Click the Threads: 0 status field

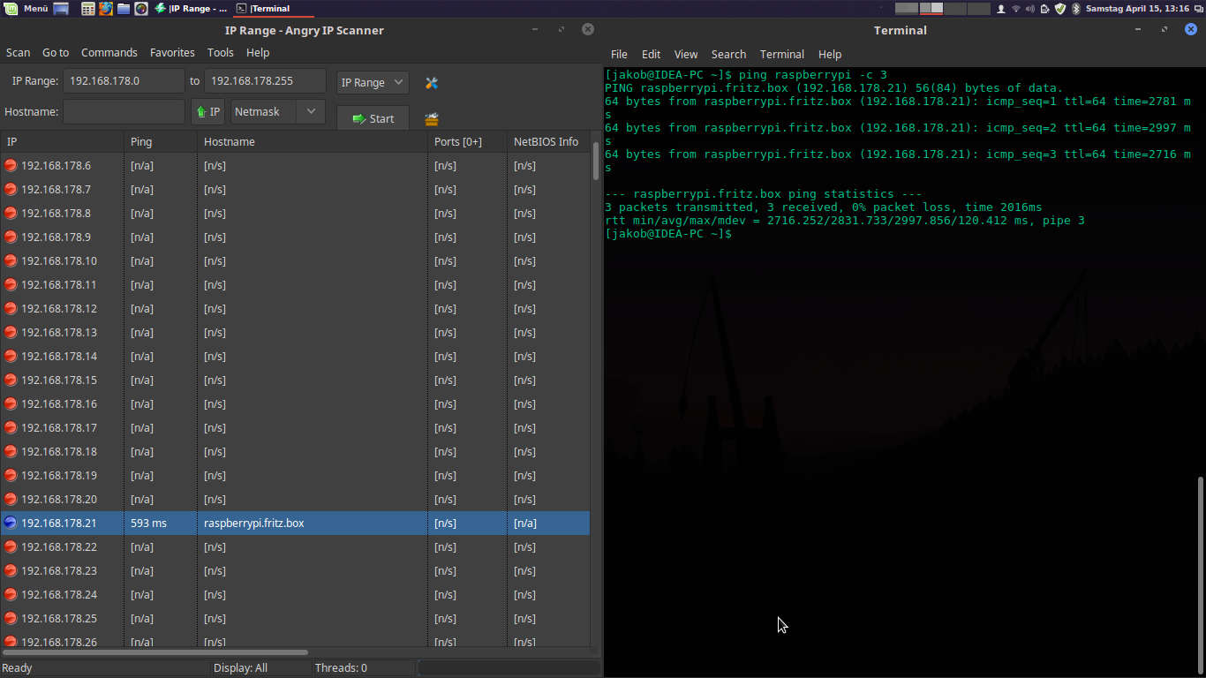363,668
